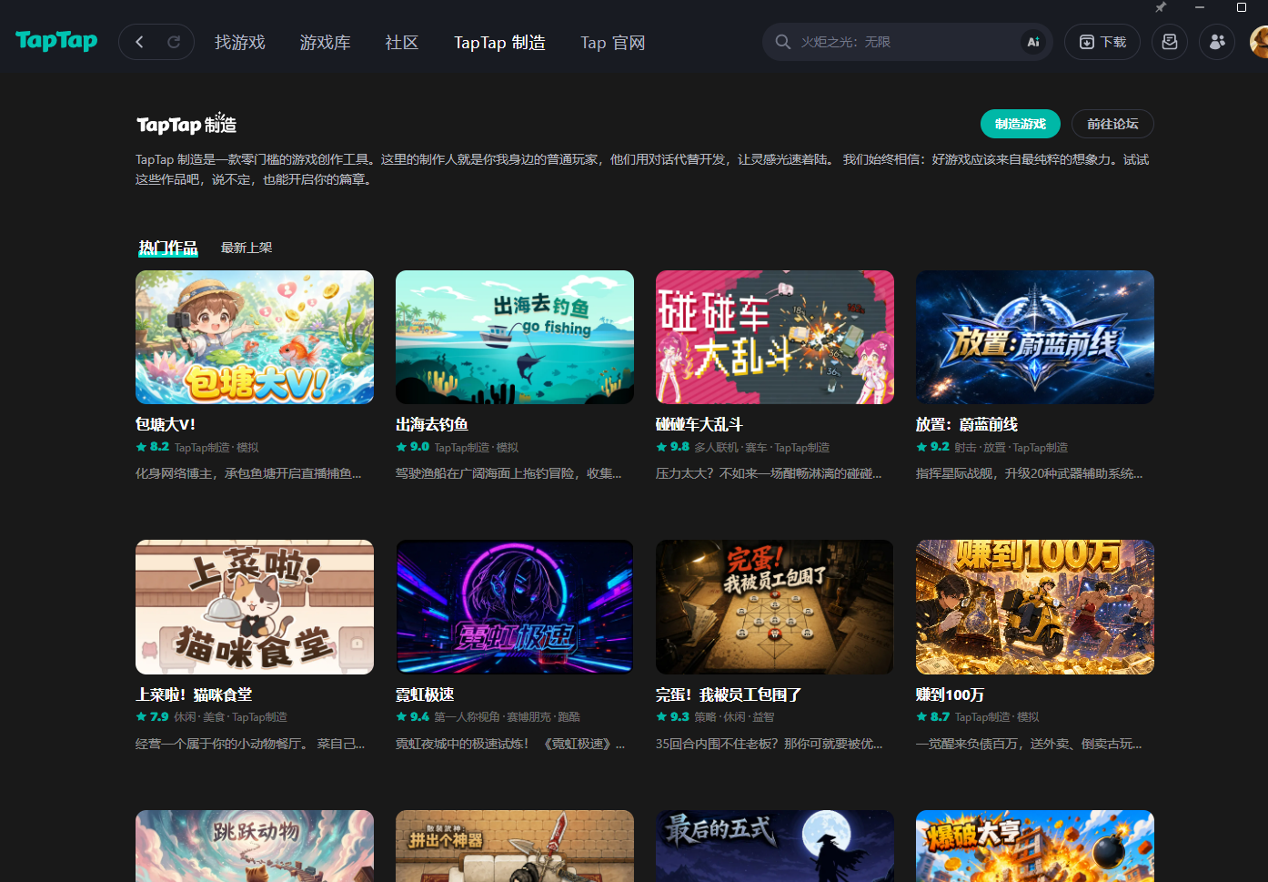Open the 跳跃动物 cover image
Viewport: 1268px width, 882px height.
click(x=255, y=846)
